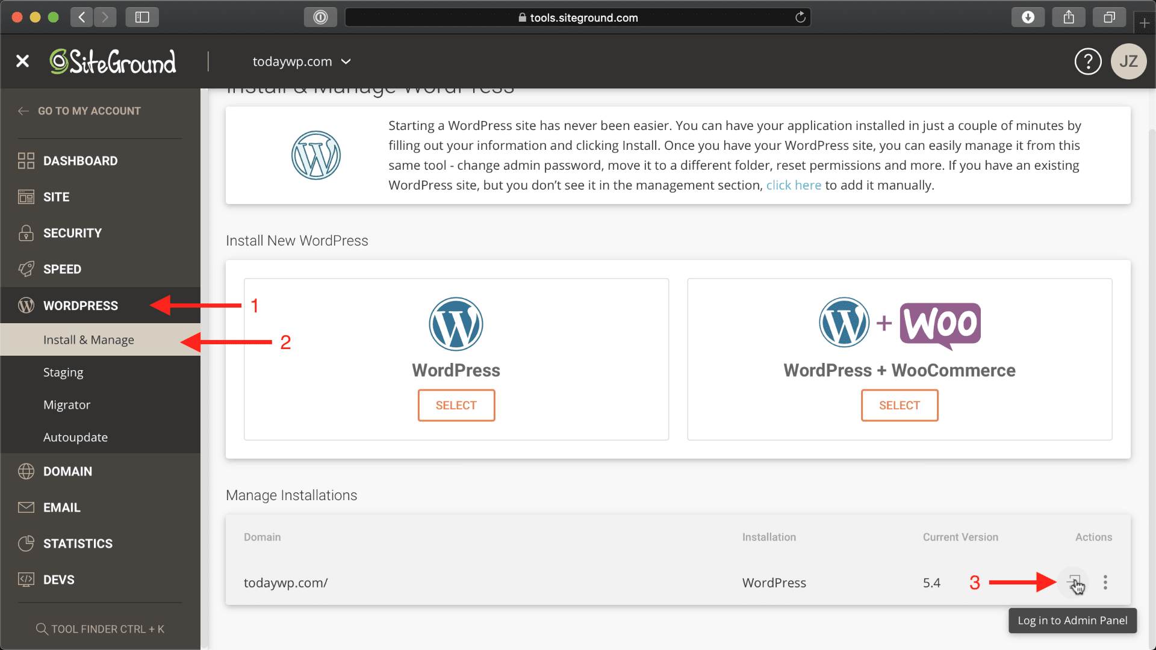Select the plain WordPress installation
Viewport: 1156px width, 650px height.
click(456, 405)
